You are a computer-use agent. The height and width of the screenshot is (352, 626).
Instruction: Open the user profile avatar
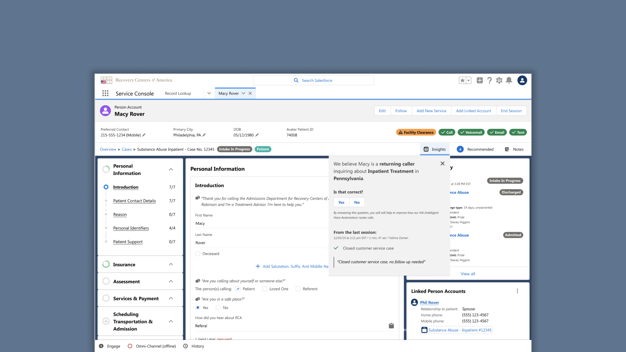tap(522, 80)
